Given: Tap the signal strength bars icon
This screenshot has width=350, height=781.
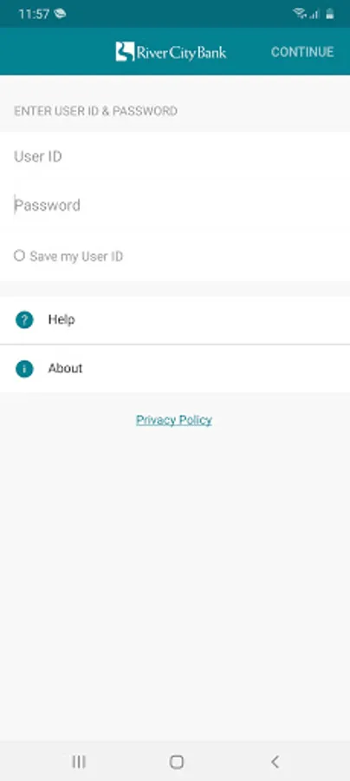Looking at the screenshot, I should coord(314,15).
